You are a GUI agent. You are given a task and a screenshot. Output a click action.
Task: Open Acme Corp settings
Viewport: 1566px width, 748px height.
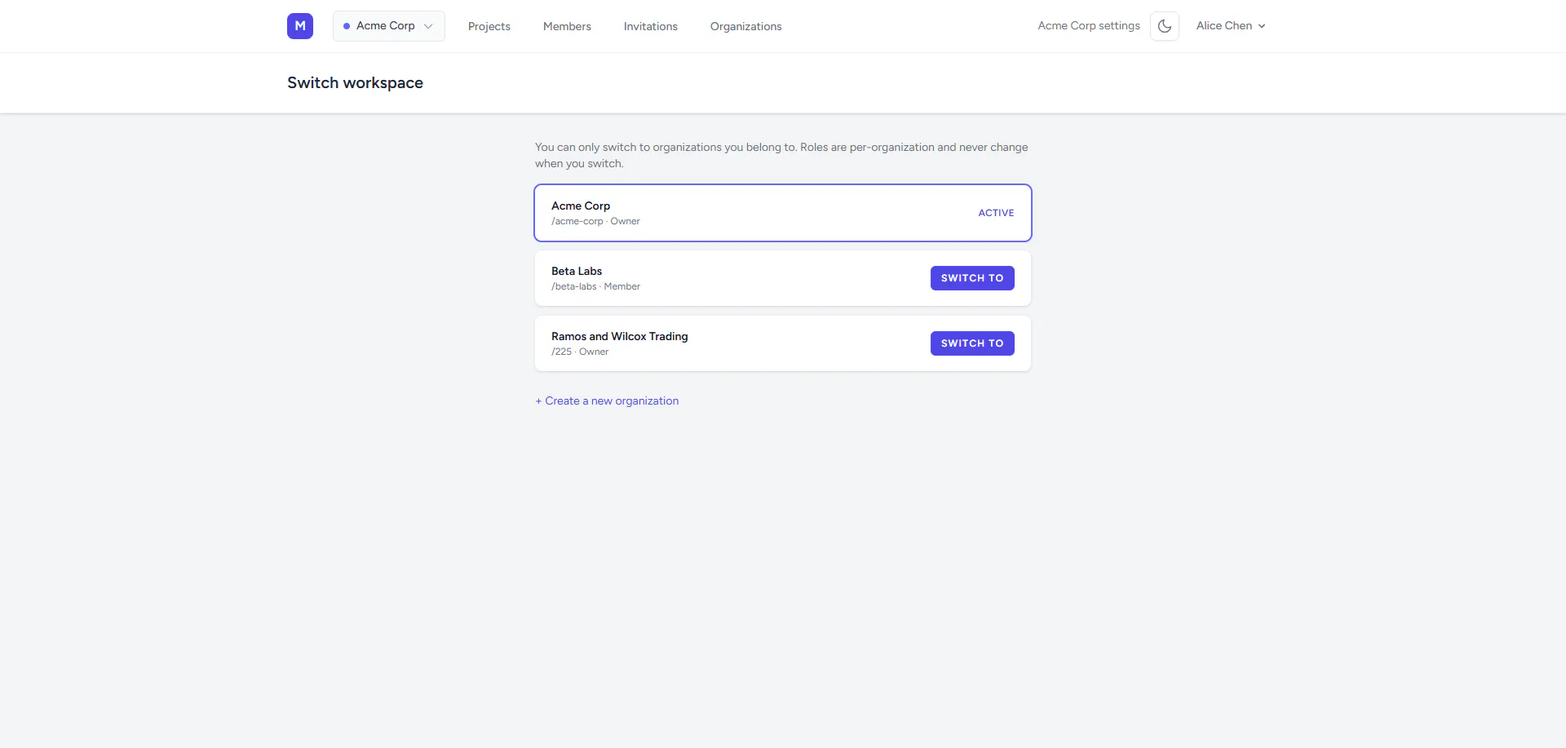[1089, 26]
